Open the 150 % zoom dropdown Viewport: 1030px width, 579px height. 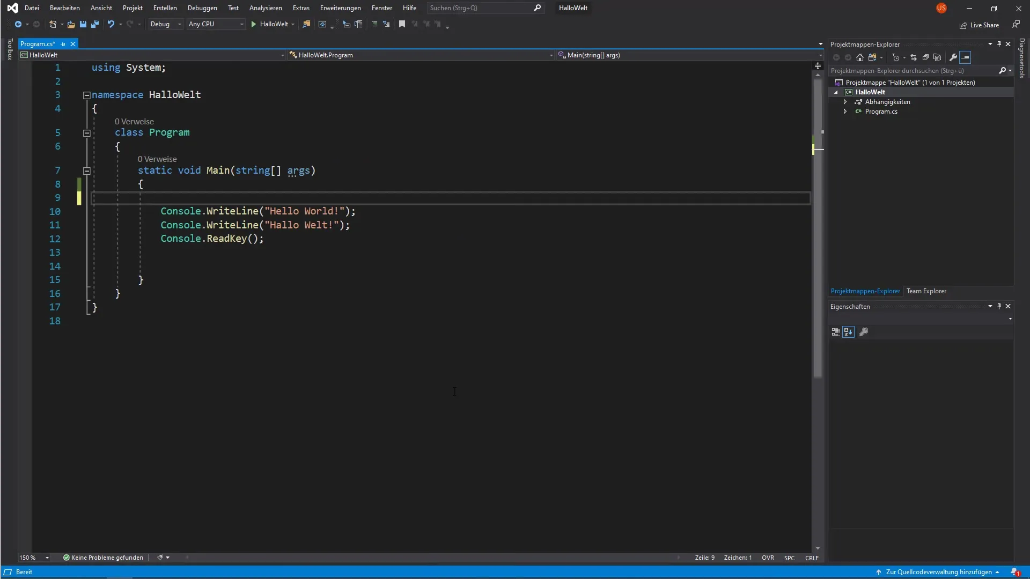34,558
